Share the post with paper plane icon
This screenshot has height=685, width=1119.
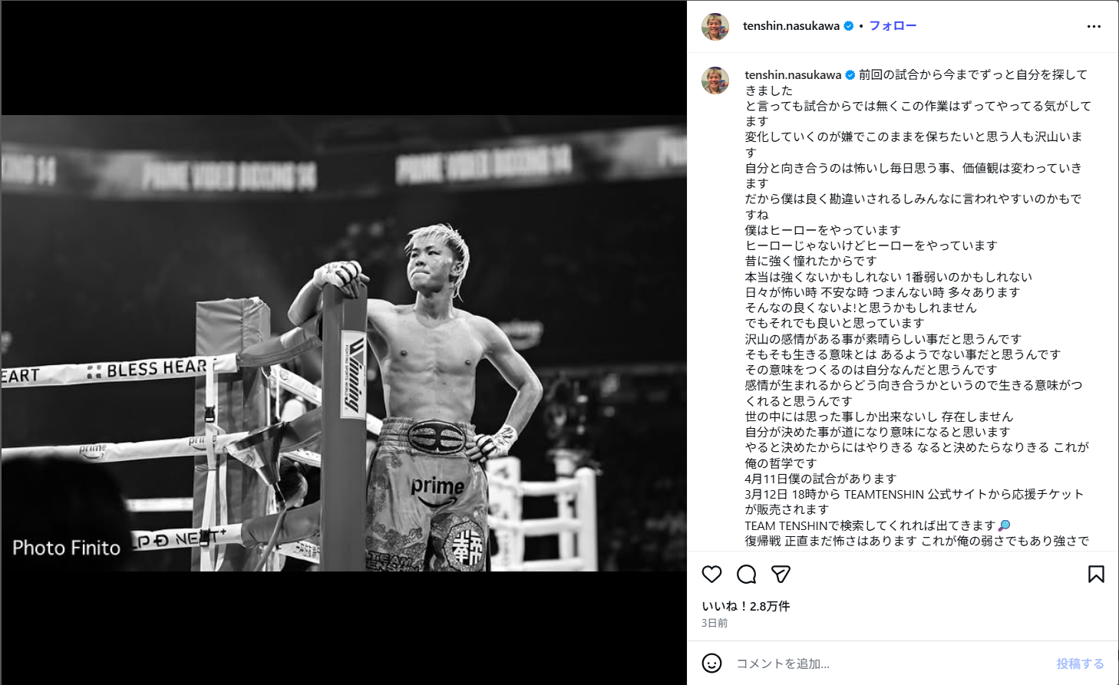(x=781, y=575)
